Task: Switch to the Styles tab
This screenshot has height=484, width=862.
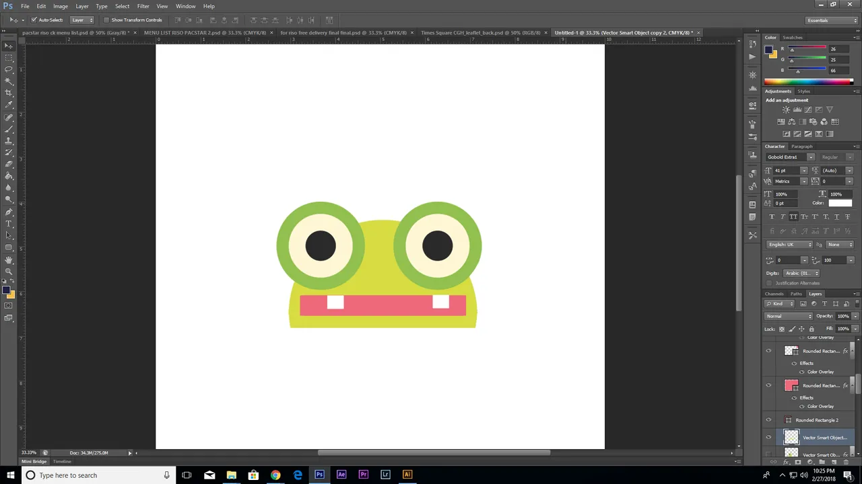Action: click(804, 91)
